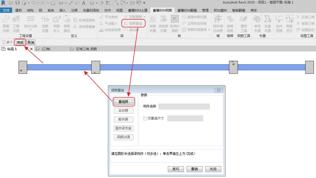Click the Section tool icon
Viewport: 316px width, 178px height.
pyautogui.click(x=101, y=3)
